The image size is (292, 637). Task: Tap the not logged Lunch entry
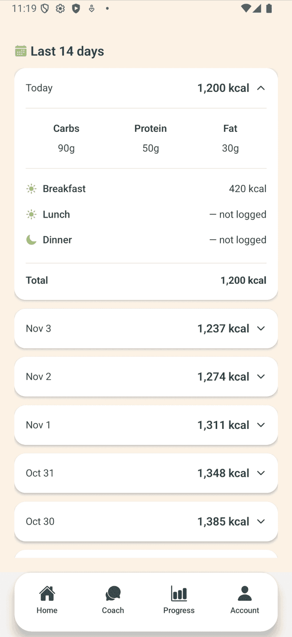[146, 214]
